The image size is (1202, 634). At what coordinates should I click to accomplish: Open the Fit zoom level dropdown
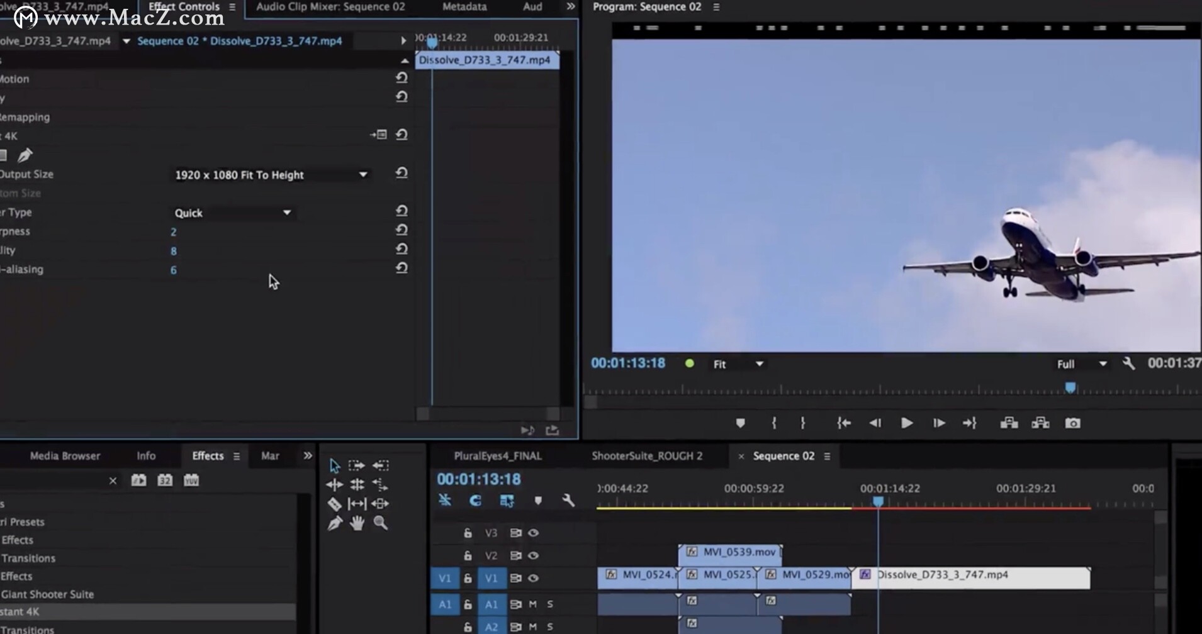(x=738, y=364)
